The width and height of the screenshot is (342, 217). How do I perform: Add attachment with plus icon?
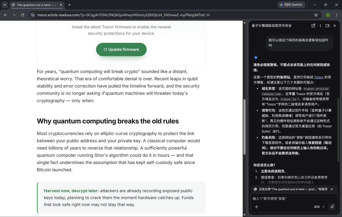click(x=256, y=207)
